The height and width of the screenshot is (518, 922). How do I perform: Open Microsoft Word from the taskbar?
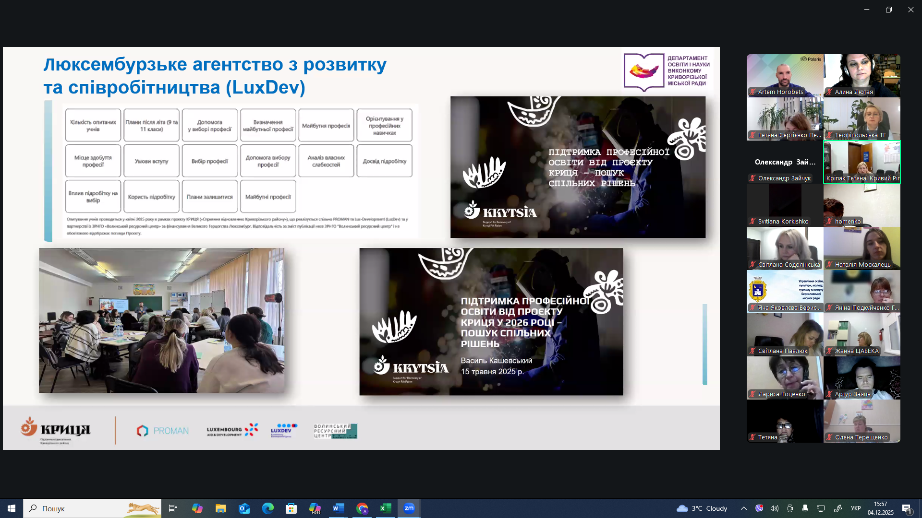click(339, 508)
